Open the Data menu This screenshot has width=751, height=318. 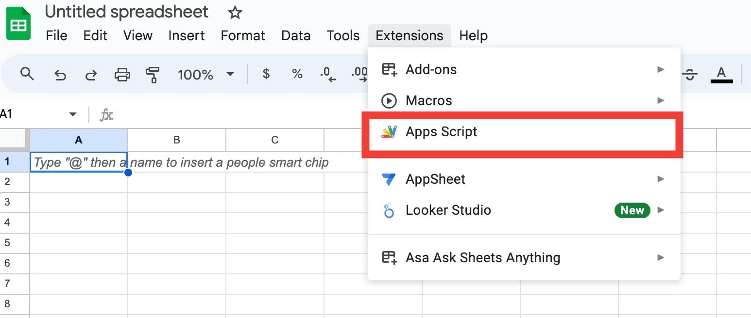pos(295,35)
